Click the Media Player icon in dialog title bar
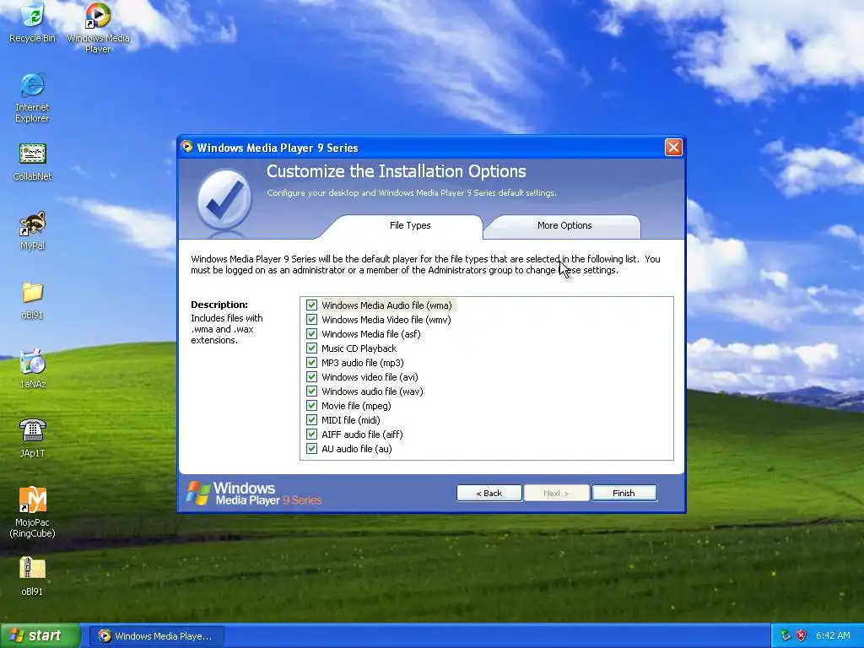Image resolution: width=864 pixels, height=648 pixels. pyautogui.click(x=187, y=147)
